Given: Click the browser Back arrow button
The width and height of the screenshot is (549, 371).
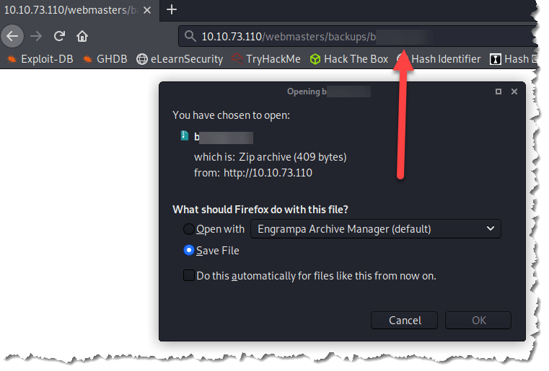Looking at the screenshot, I should click(x=13, y=36).
